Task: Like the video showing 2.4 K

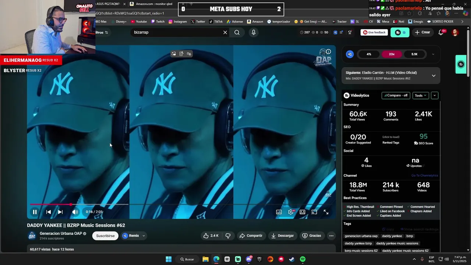Action: (x=211, y=236)
